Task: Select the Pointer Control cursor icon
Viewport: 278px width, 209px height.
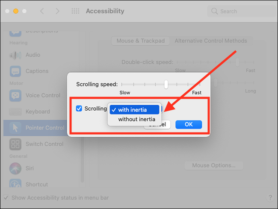Action: (15, 127)
